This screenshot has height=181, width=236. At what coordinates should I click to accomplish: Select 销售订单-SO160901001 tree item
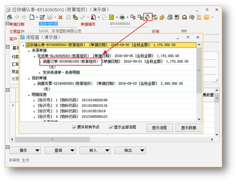[70, 62]
